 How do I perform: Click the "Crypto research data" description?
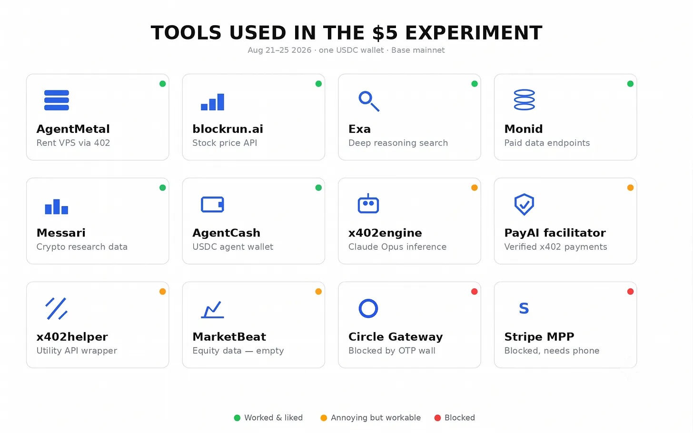(x=82, y=247)
